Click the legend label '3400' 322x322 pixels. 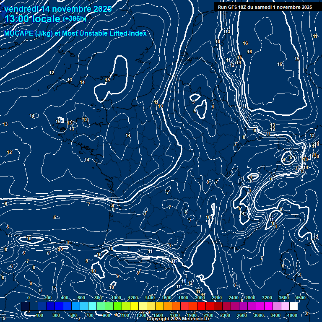coord(275,315)
